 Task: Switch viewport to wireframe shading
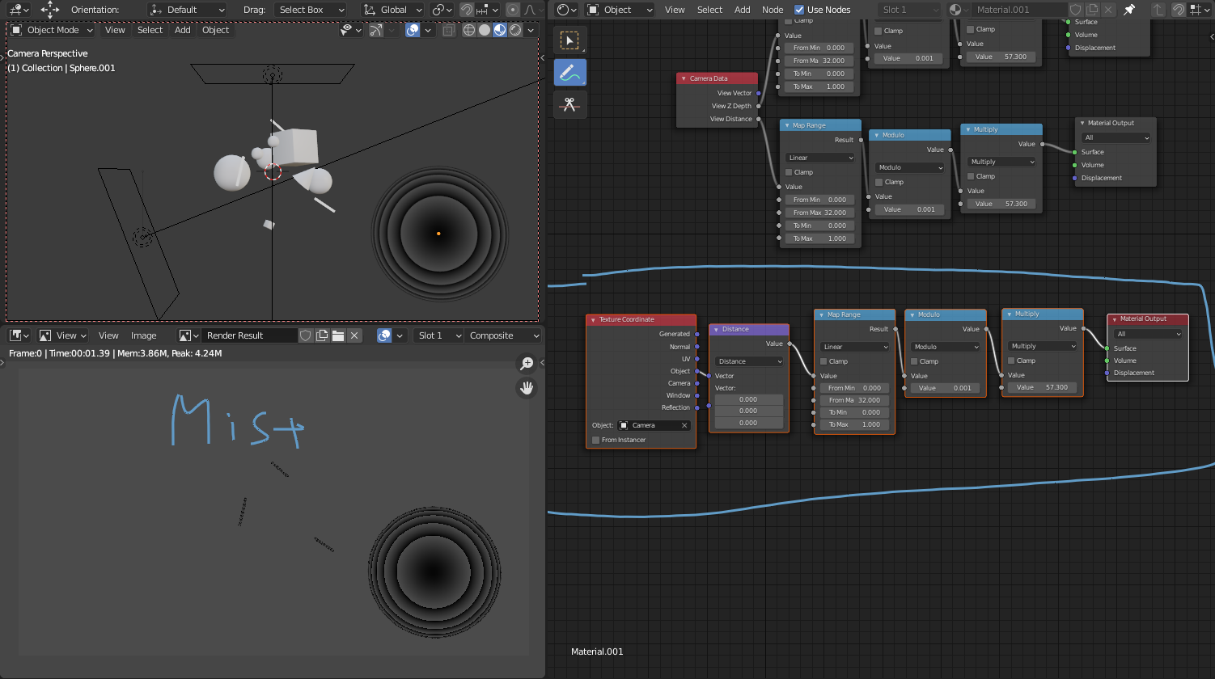tap(469, 30)
